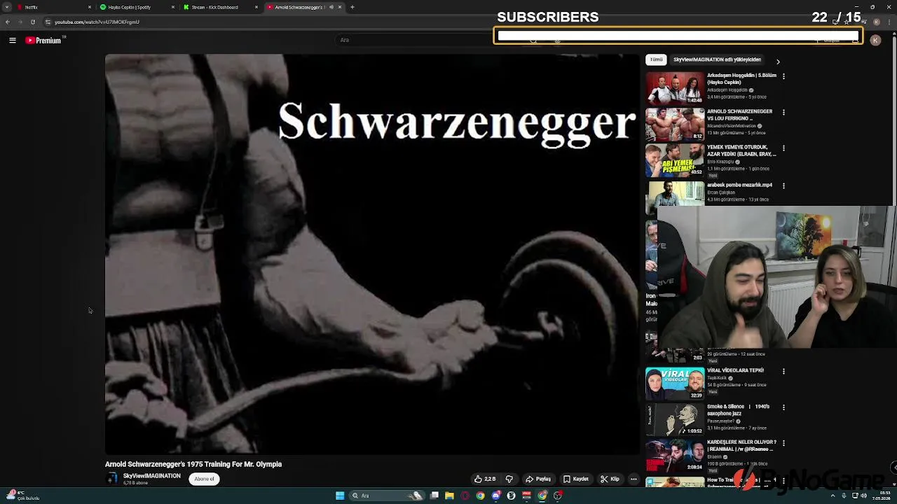
Task: Click the browser forward arrow
Action: [20, 22]
